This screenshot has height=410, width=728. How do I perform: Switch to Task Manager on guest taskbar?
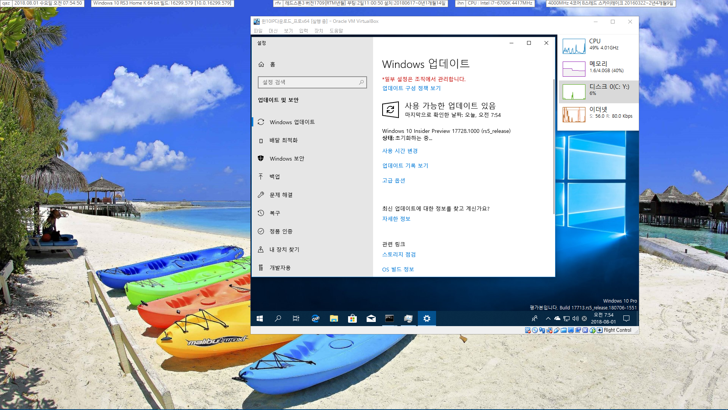[408, 319]
